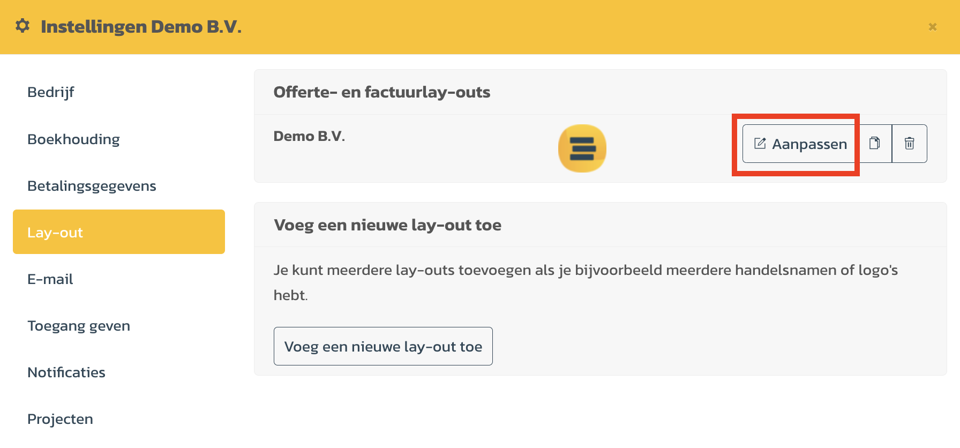960x448 pixels.
Task: Close the Instellingen dialog with the X
Action: (933, 27)
